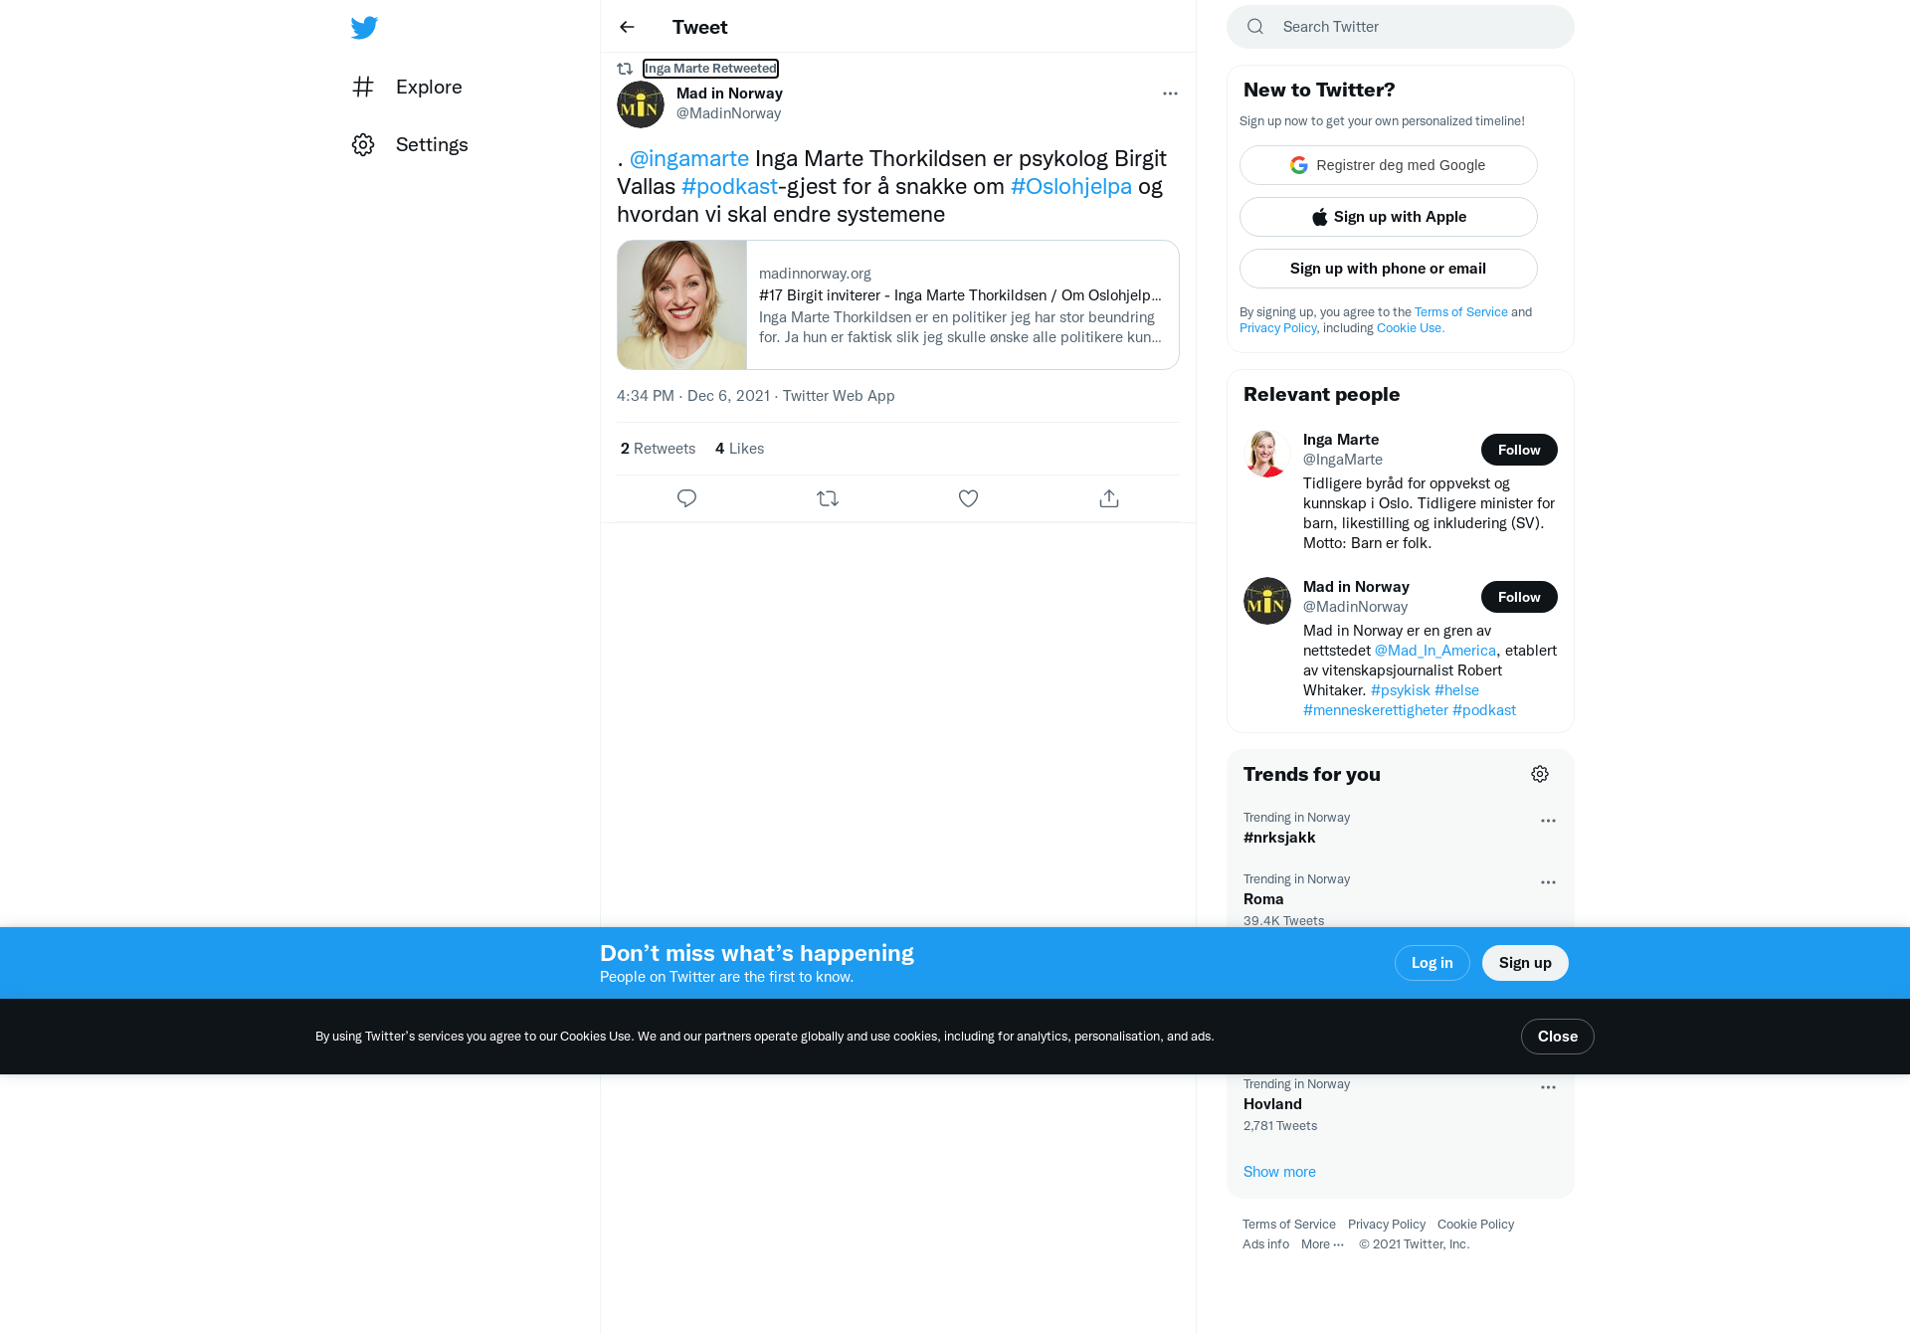Expand the More footer links menu
1910x1334 pixels.
tap(1322, 1244)
